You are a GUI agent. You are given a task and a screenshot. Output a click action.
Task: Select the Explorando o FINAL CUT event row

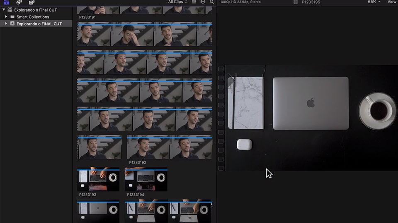coord(36,24)
